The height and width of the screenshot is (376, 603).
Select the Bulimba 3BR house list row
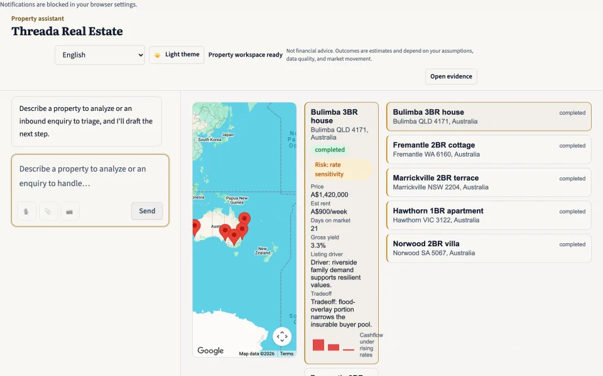(489, 117)
